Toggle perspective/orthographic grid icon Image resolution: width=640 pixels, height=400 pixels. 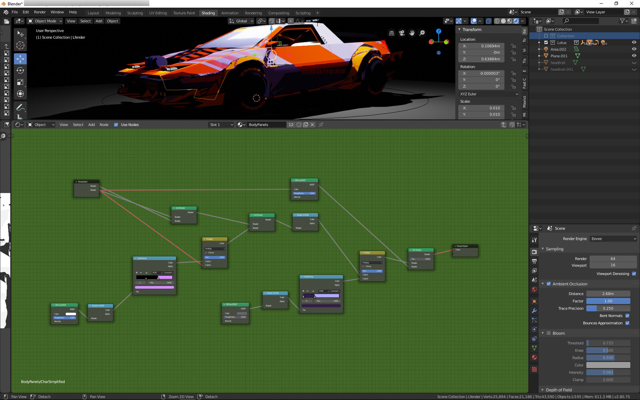(392, 33)
